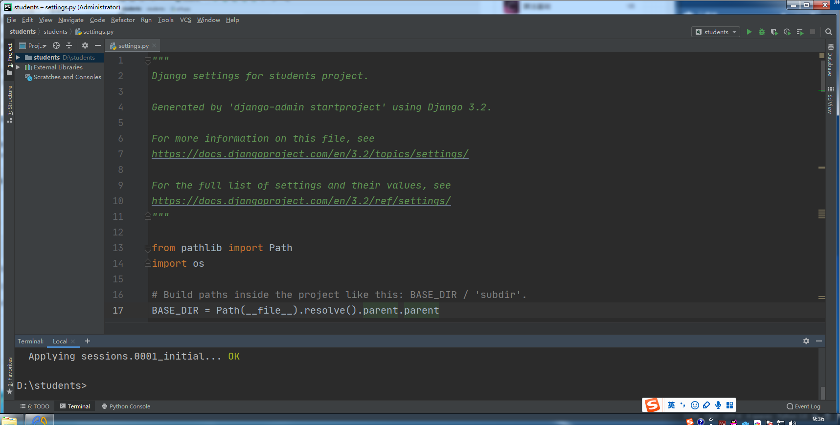Click students root breadcrumb
This screenshot has height=425, width=840.
pyautogui.click(x=23, y=32)
